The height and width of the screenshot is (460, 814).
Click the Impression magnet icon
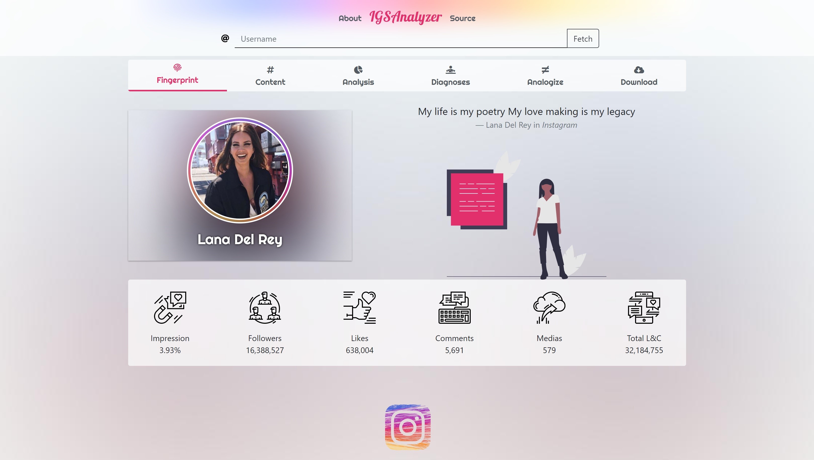[170, 307]
